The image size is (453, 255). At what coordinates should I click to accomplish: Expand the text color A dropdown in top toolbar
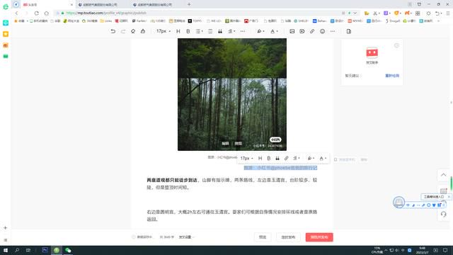(x=274, y=31)
